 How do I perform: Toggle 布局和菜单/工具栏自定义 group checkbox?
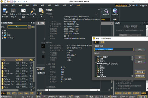tap(96, 64)
